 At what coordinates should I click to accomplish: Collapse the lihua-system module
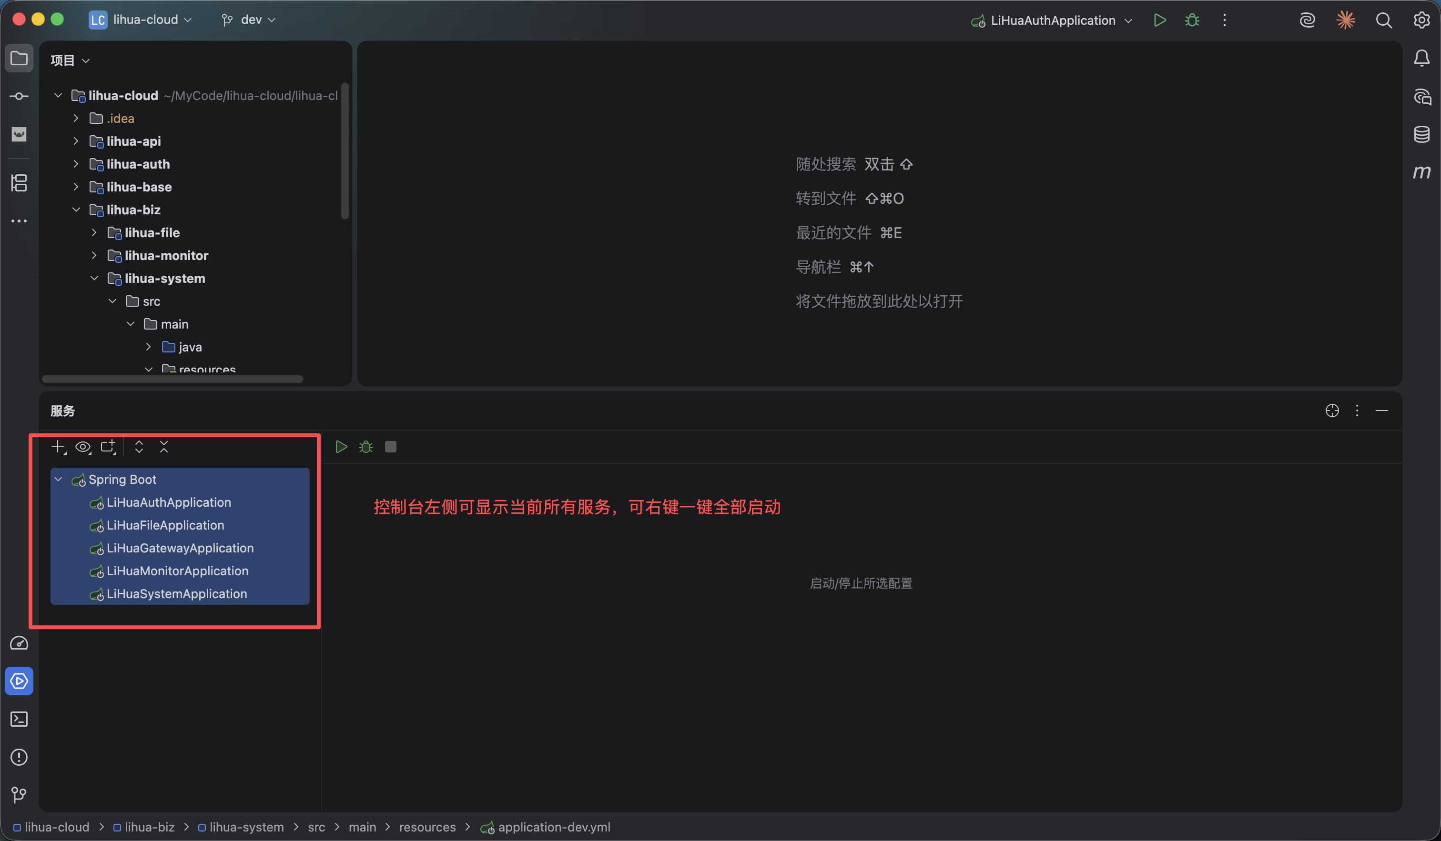pyautogui.click(x=94, y=278)
